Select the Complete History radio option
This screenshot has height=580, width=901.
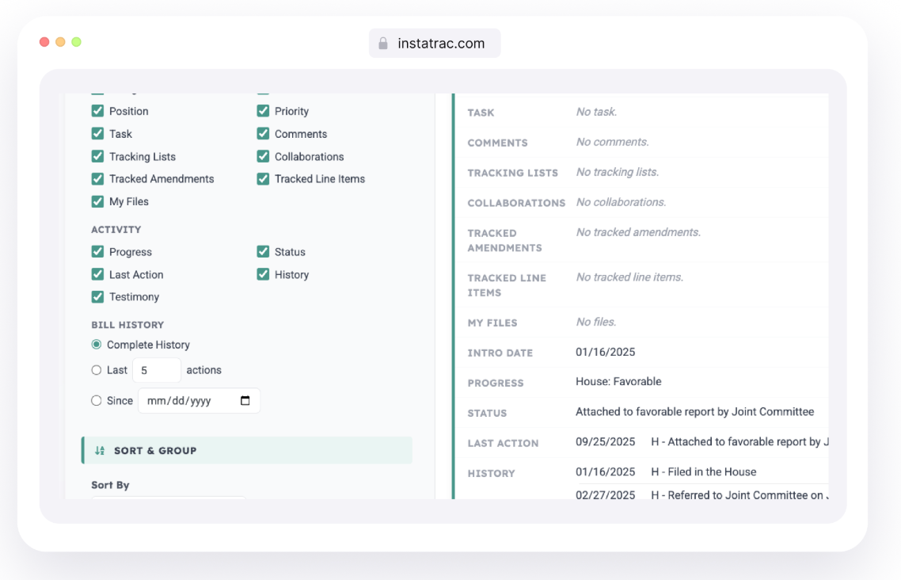click(x=97, y=345)
